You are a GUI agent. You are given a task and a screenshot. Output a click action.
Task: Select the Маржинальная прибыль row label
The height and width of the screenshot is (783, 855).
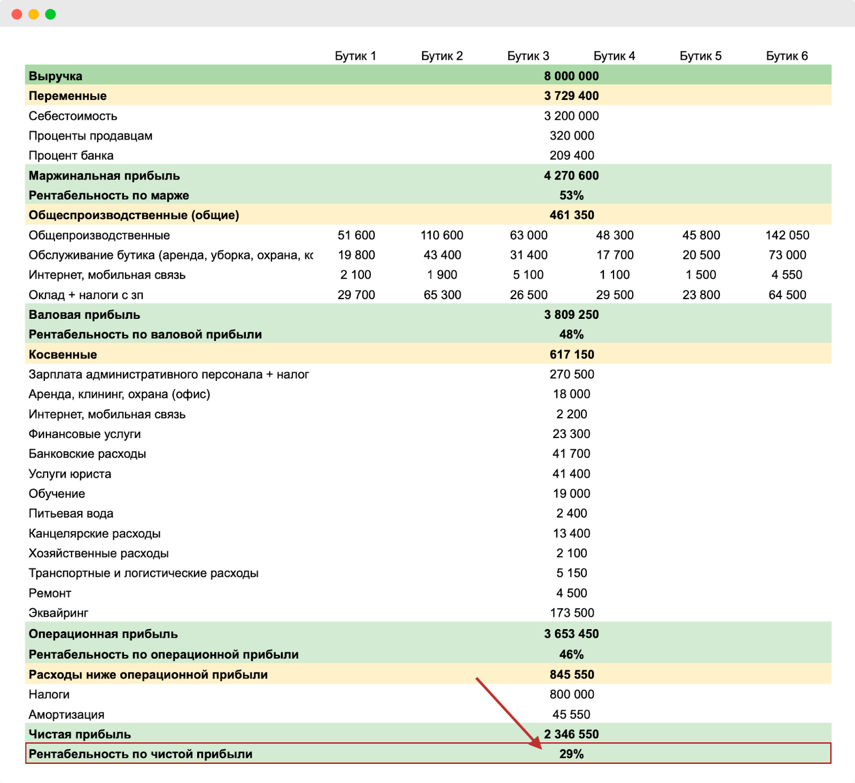(104, 176)
